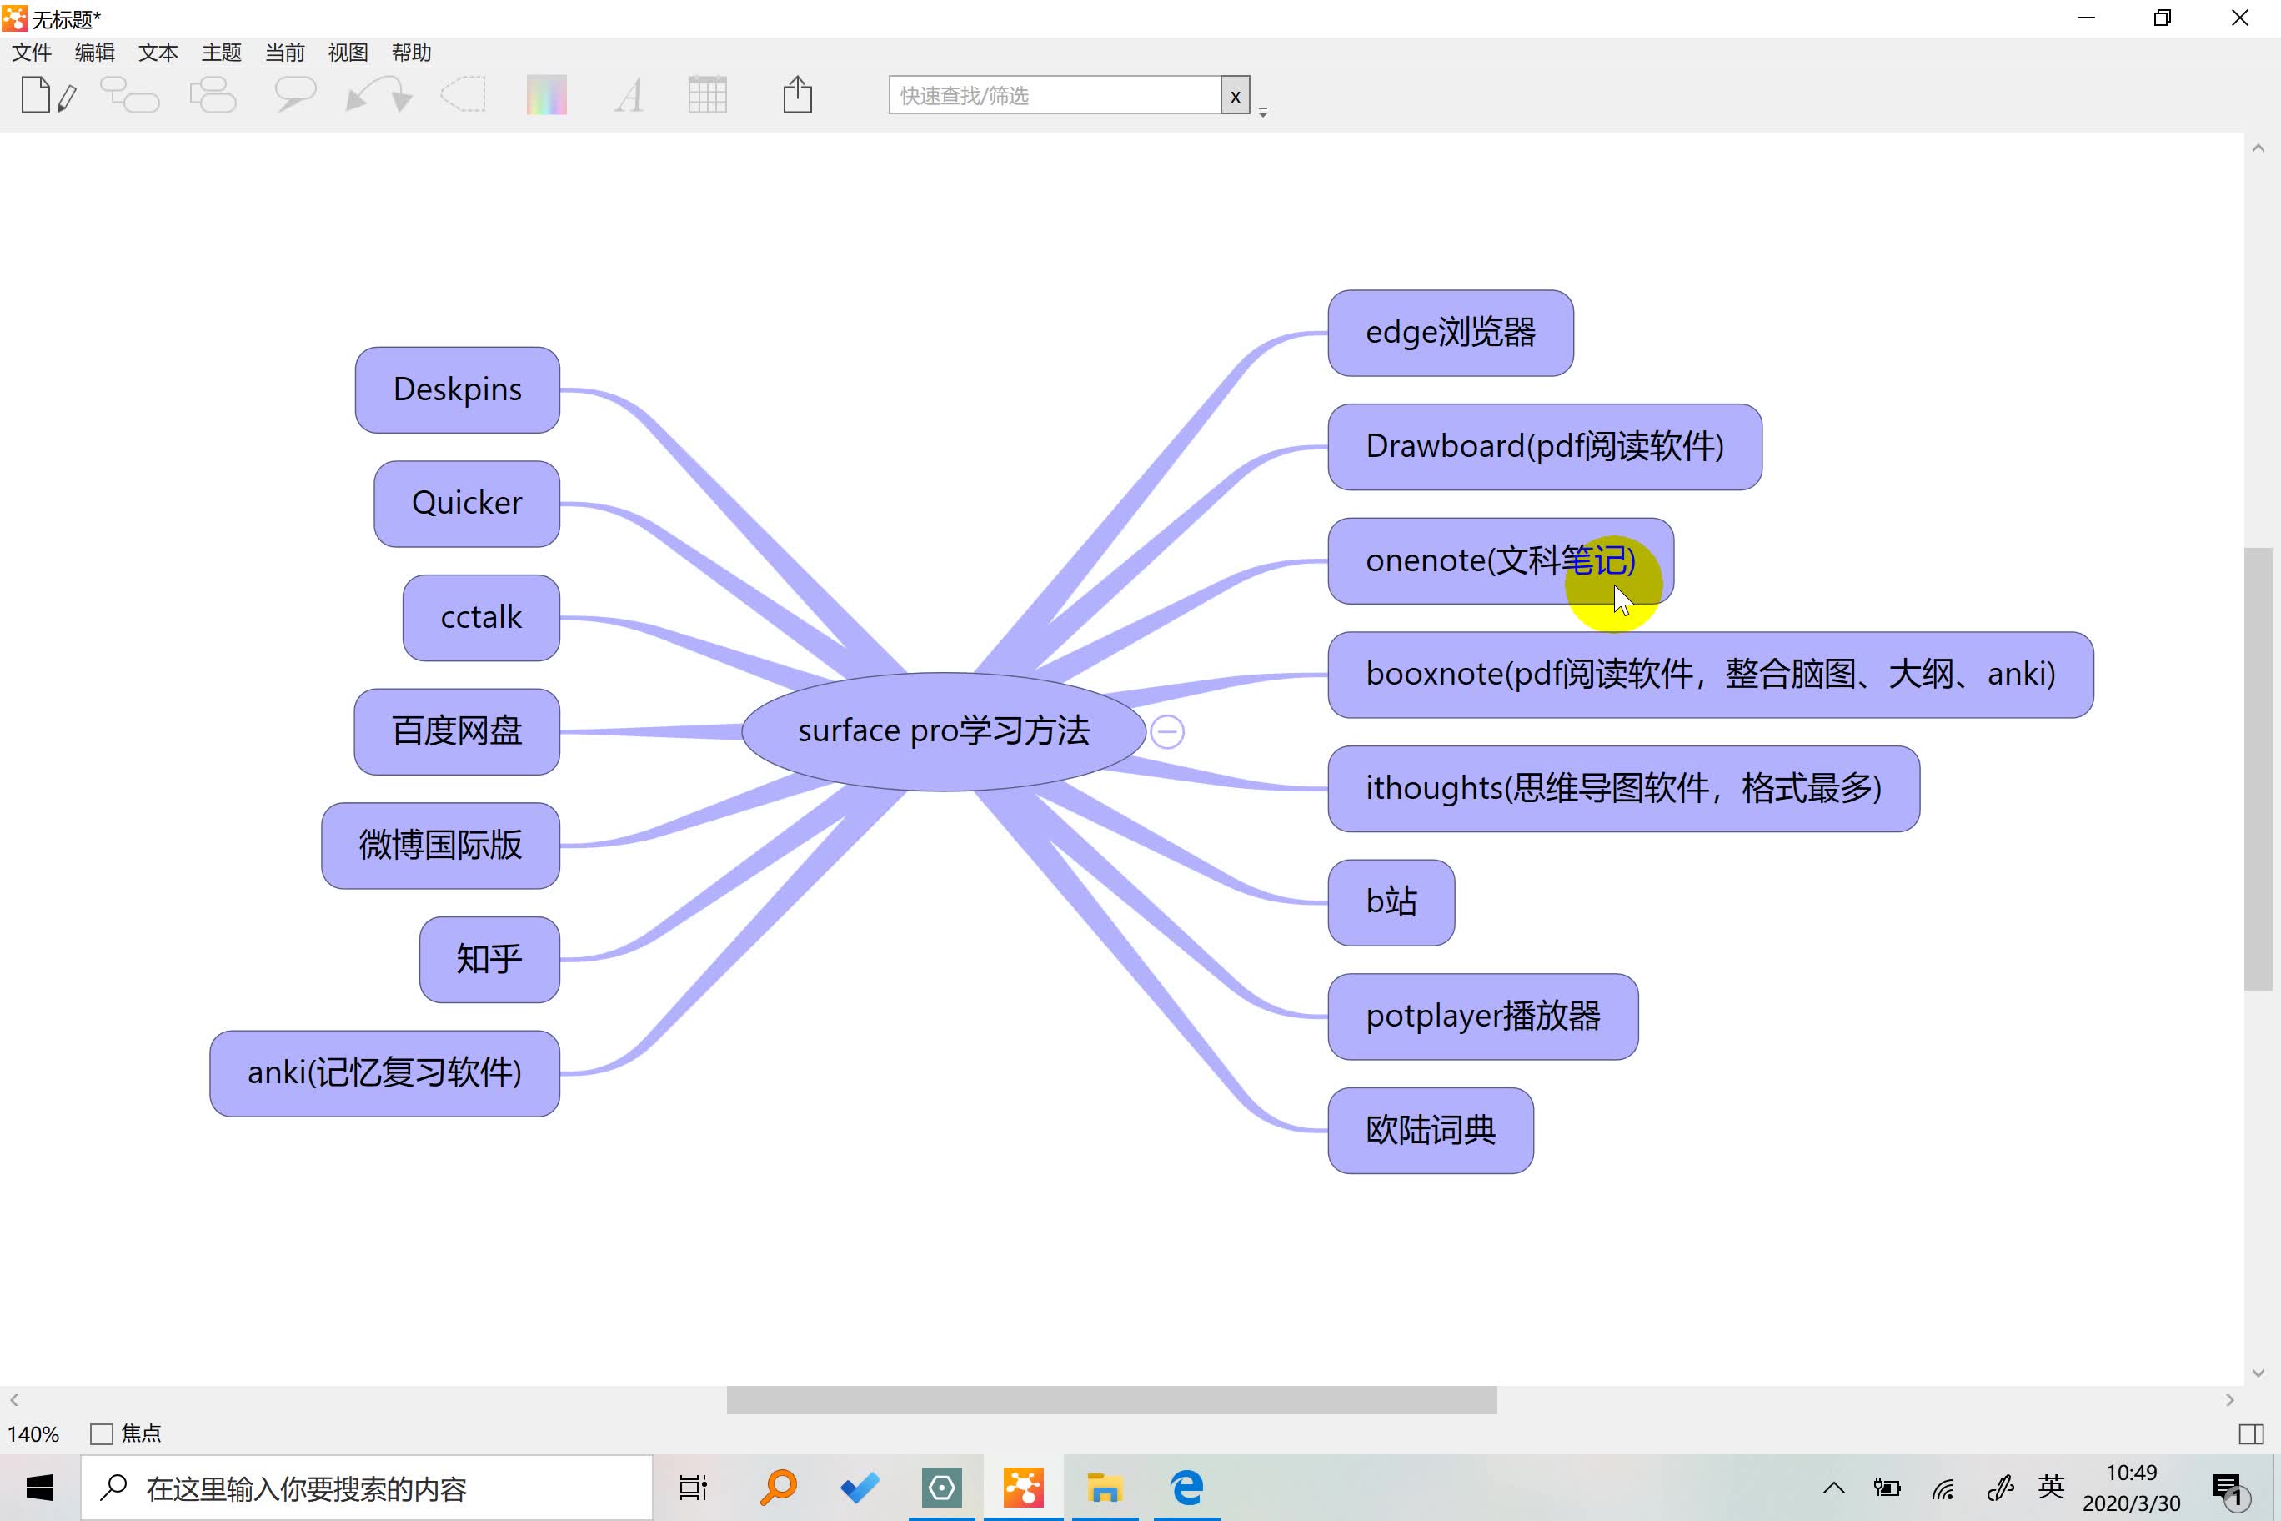Viewport: 2281px width, 1521px height.
Task: Open the Windows Start menu
Action: pos(39,1488)
